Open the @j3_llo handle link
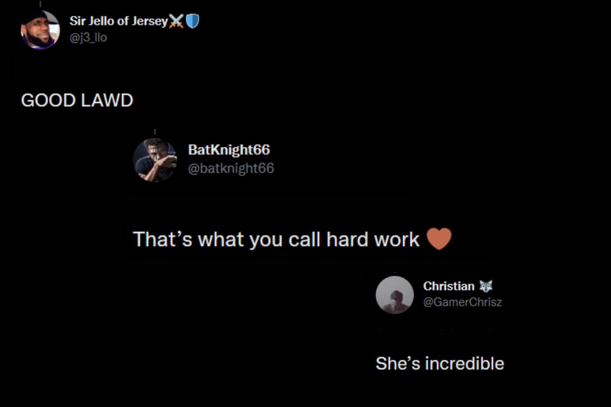Viewport: 611px width, 407px height. (88, 37)
